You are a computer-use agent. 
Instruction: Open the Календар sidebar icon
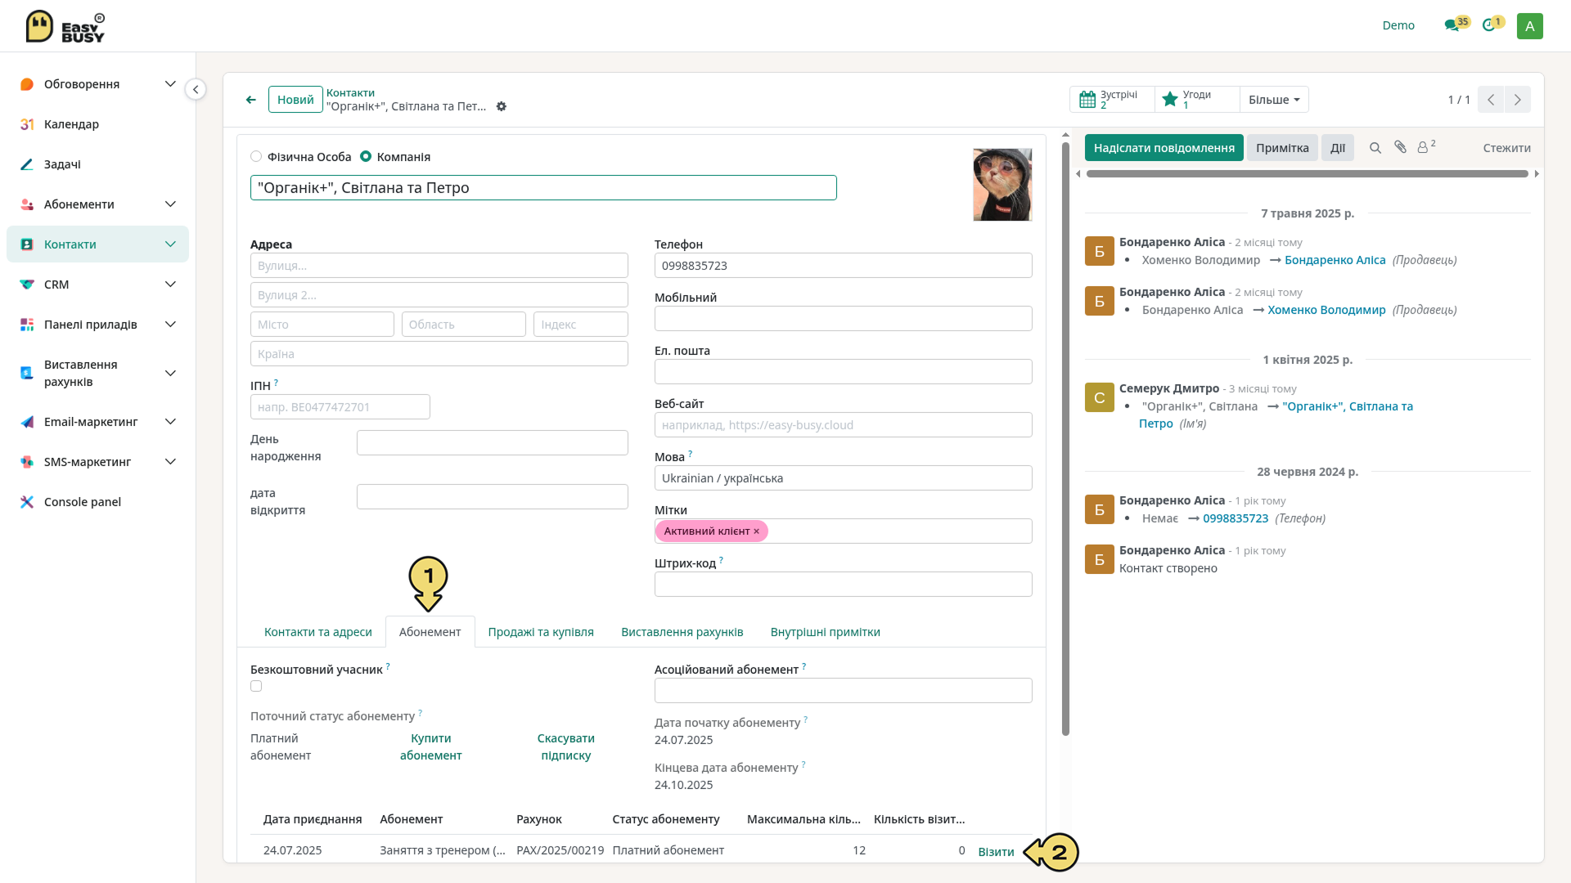point(27,124)
